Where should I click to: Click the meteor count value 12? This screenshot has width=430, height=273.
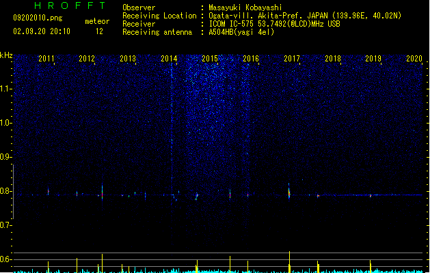tap(99, 31)
